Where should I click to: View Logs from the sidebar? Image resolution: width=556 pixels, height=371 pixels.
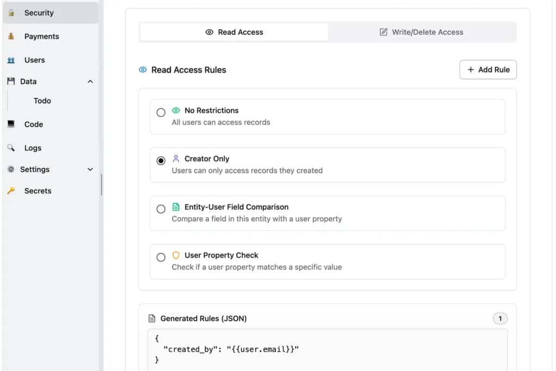[50, 148]
